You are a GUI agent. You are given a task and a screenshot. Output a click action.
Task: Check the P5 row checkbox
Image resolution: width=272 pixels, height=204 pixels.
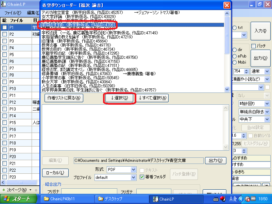4,54
